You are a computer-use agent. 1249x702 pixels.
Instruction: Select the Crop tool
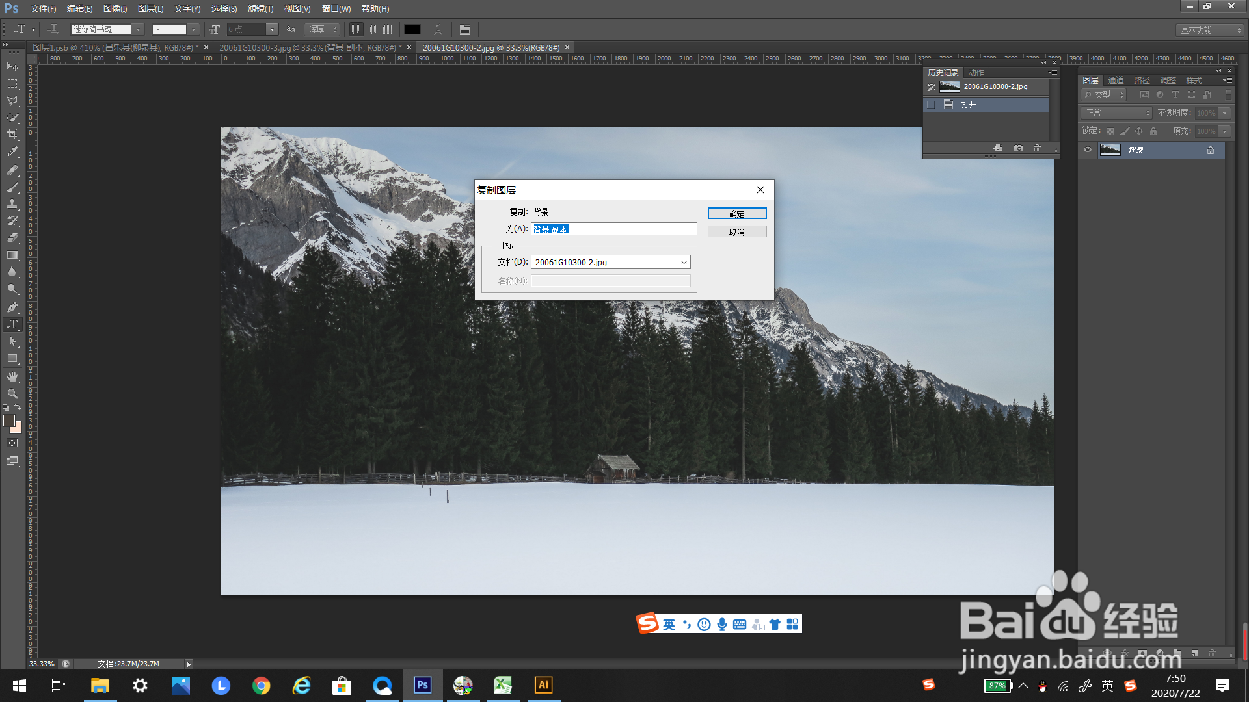point(12,135)
